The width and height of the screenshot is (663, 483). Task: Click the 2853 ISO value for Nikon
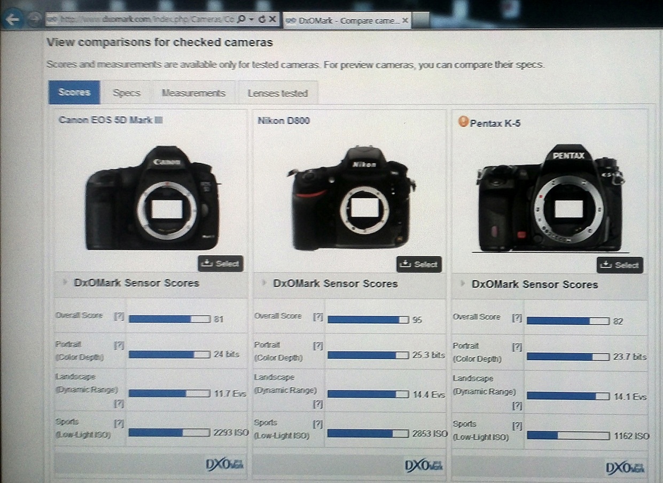430,433
